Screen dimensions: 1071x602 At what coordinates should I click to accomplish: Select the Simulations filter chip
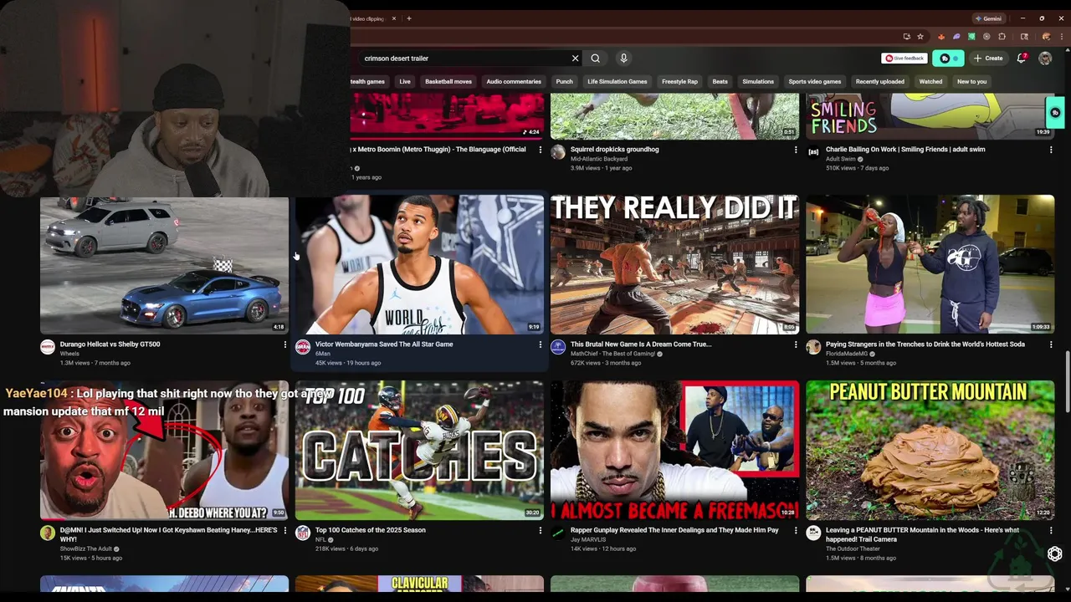[758, 82]
